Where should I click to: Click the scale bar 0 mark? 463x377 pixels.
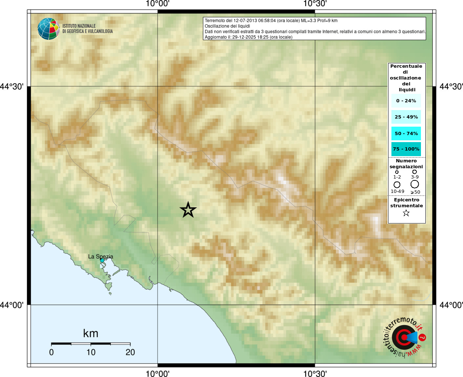click(51, 352)
